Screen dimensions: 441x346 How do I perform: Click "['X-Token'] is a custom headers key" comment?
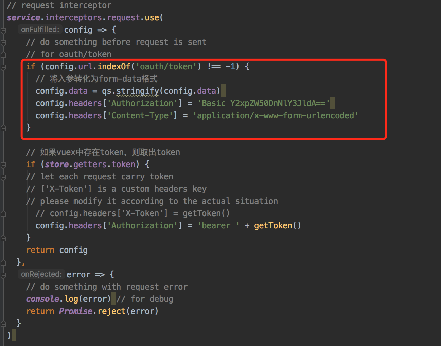116,189
